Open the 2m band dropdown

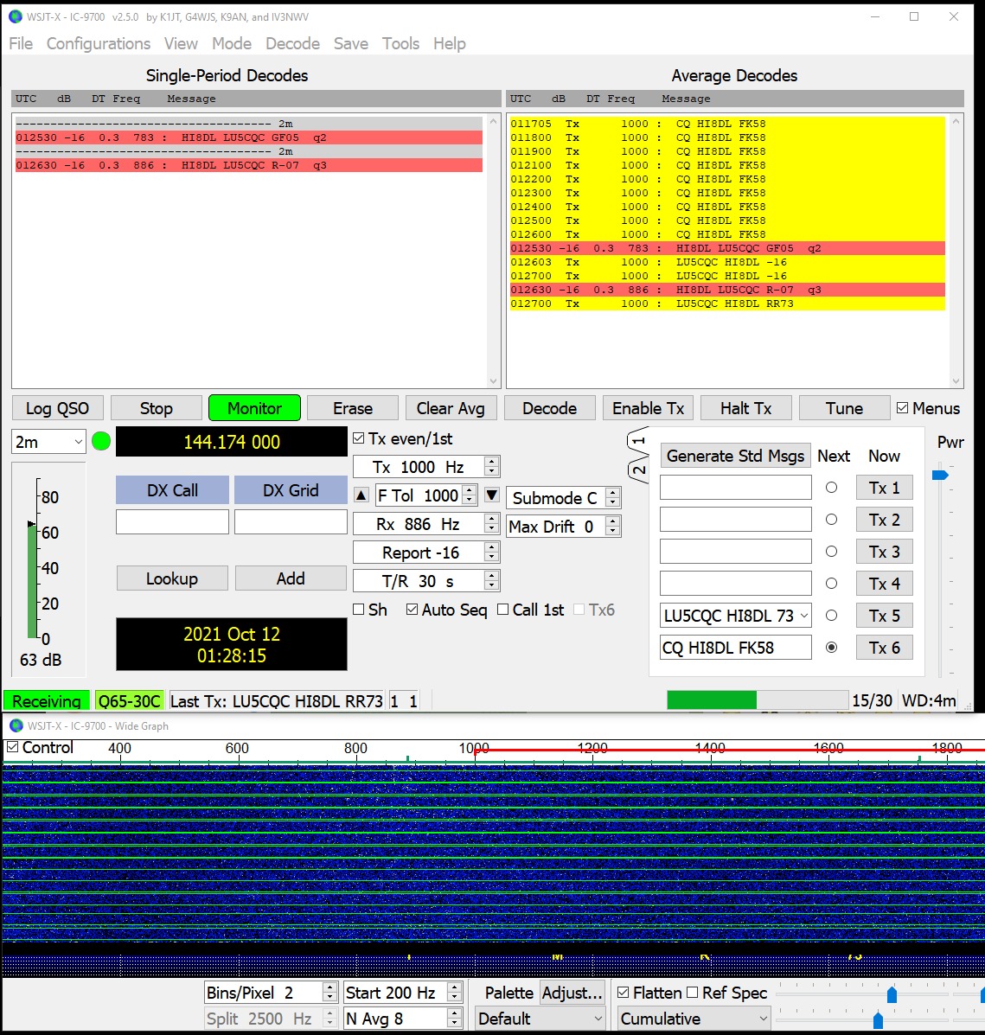[x=48, y=442]
